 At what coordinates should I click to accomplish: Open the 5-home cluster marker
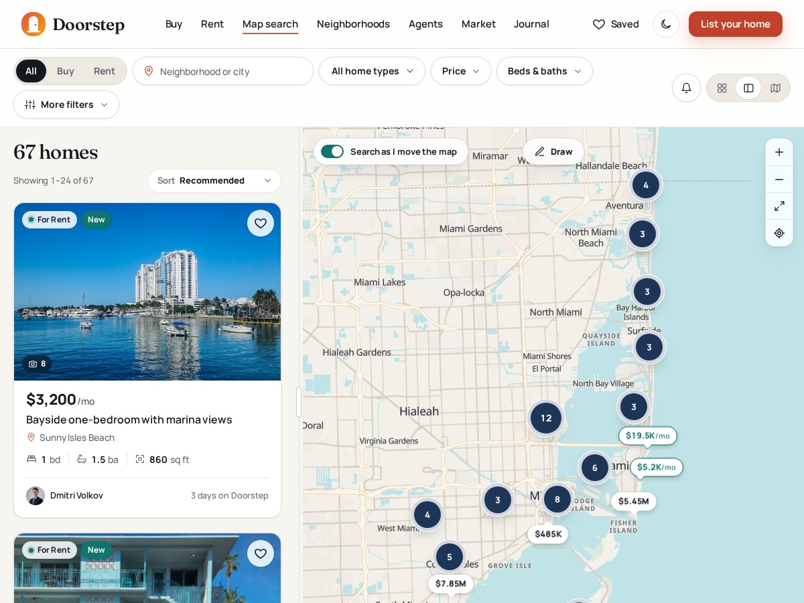[x=450, y=557]
